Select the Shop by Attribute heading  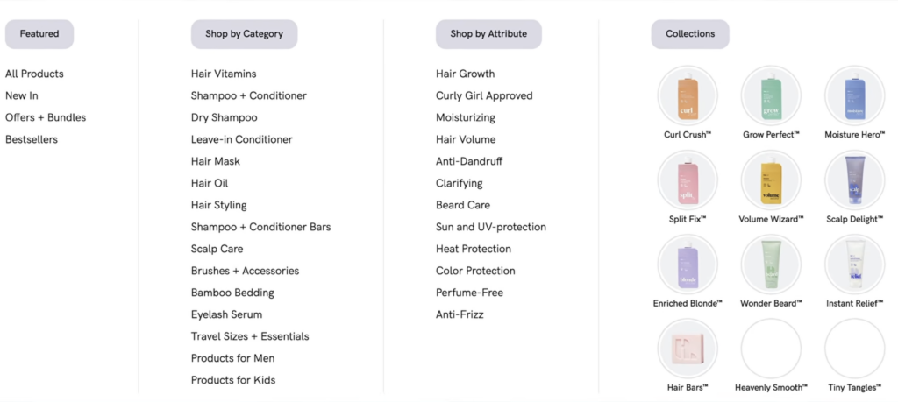click(488, 34)
